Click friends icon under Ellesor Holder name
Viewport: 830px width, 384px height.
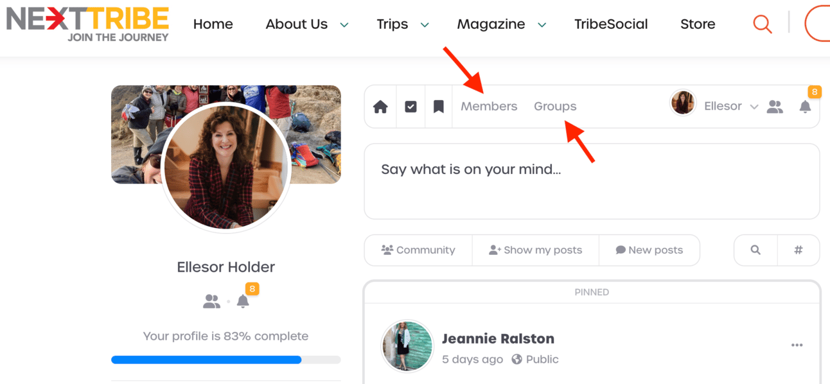(211, 301)
